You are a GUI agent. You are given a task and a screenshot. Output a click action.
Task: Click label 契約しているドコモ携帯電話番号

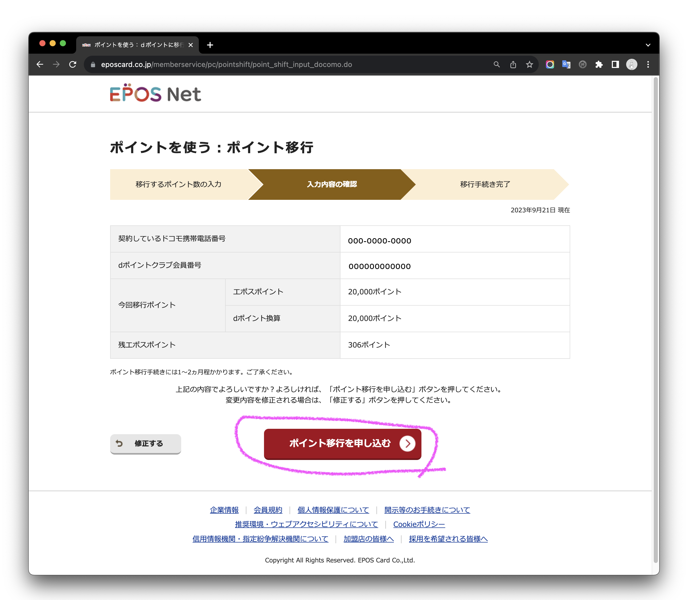[172, 238]
